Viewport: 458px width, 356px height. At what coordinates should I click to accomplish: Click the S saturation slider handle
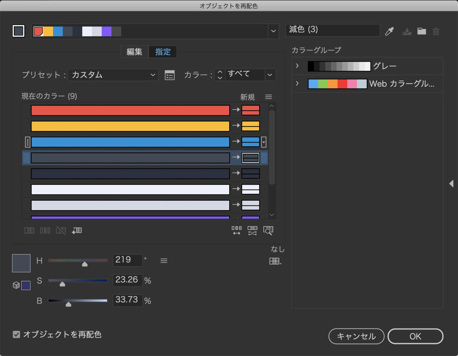[x=62, y=284]
